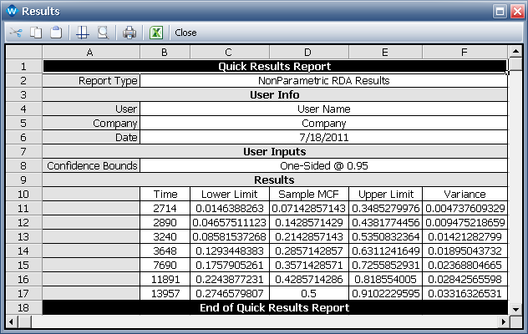Select the Sample MCF value 0.5
This screenshot has height=334, width=528.
309,293
